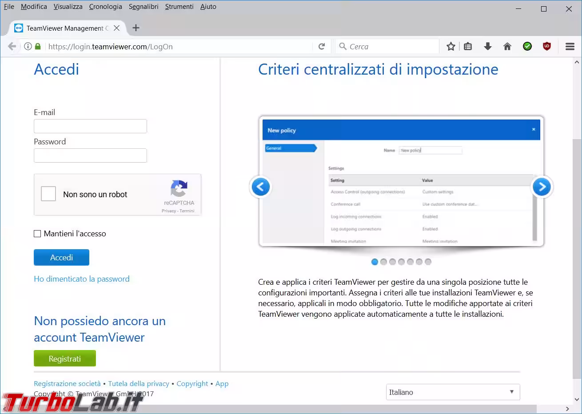Click the green checkmark extension icon
Image resolution: width=582 pixels, height=414 pixels.
pos(527,46)
